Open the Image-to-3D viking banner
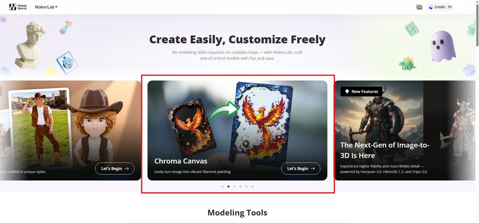Viewport: 479px width, 223px height. (x=405, y=130)
